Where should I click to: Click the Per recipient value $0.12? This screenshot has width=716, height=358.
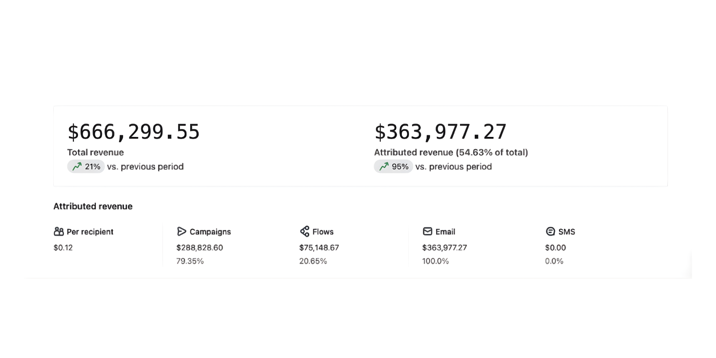point(62,247)
